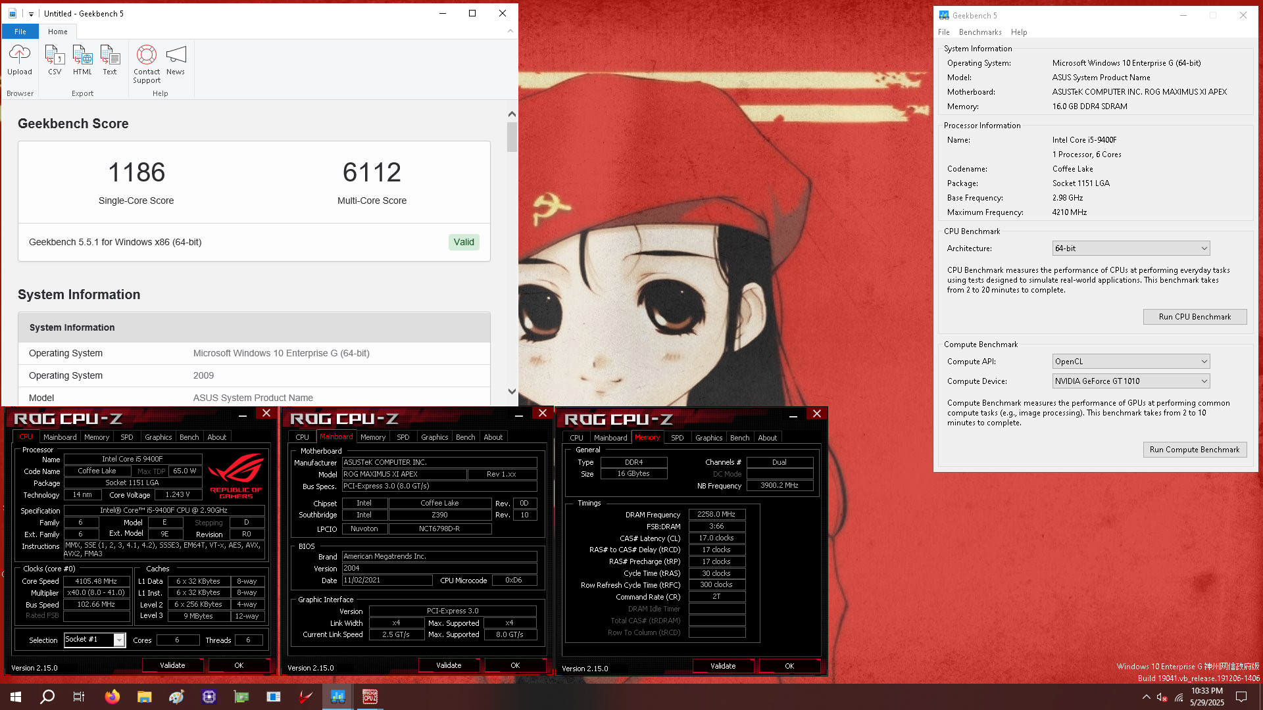Open the Action Center notification icon

pos(1242,697)
